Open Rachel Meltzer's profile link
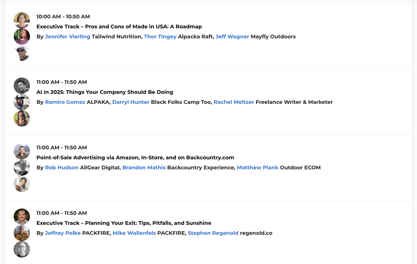 tap(234, 102)
